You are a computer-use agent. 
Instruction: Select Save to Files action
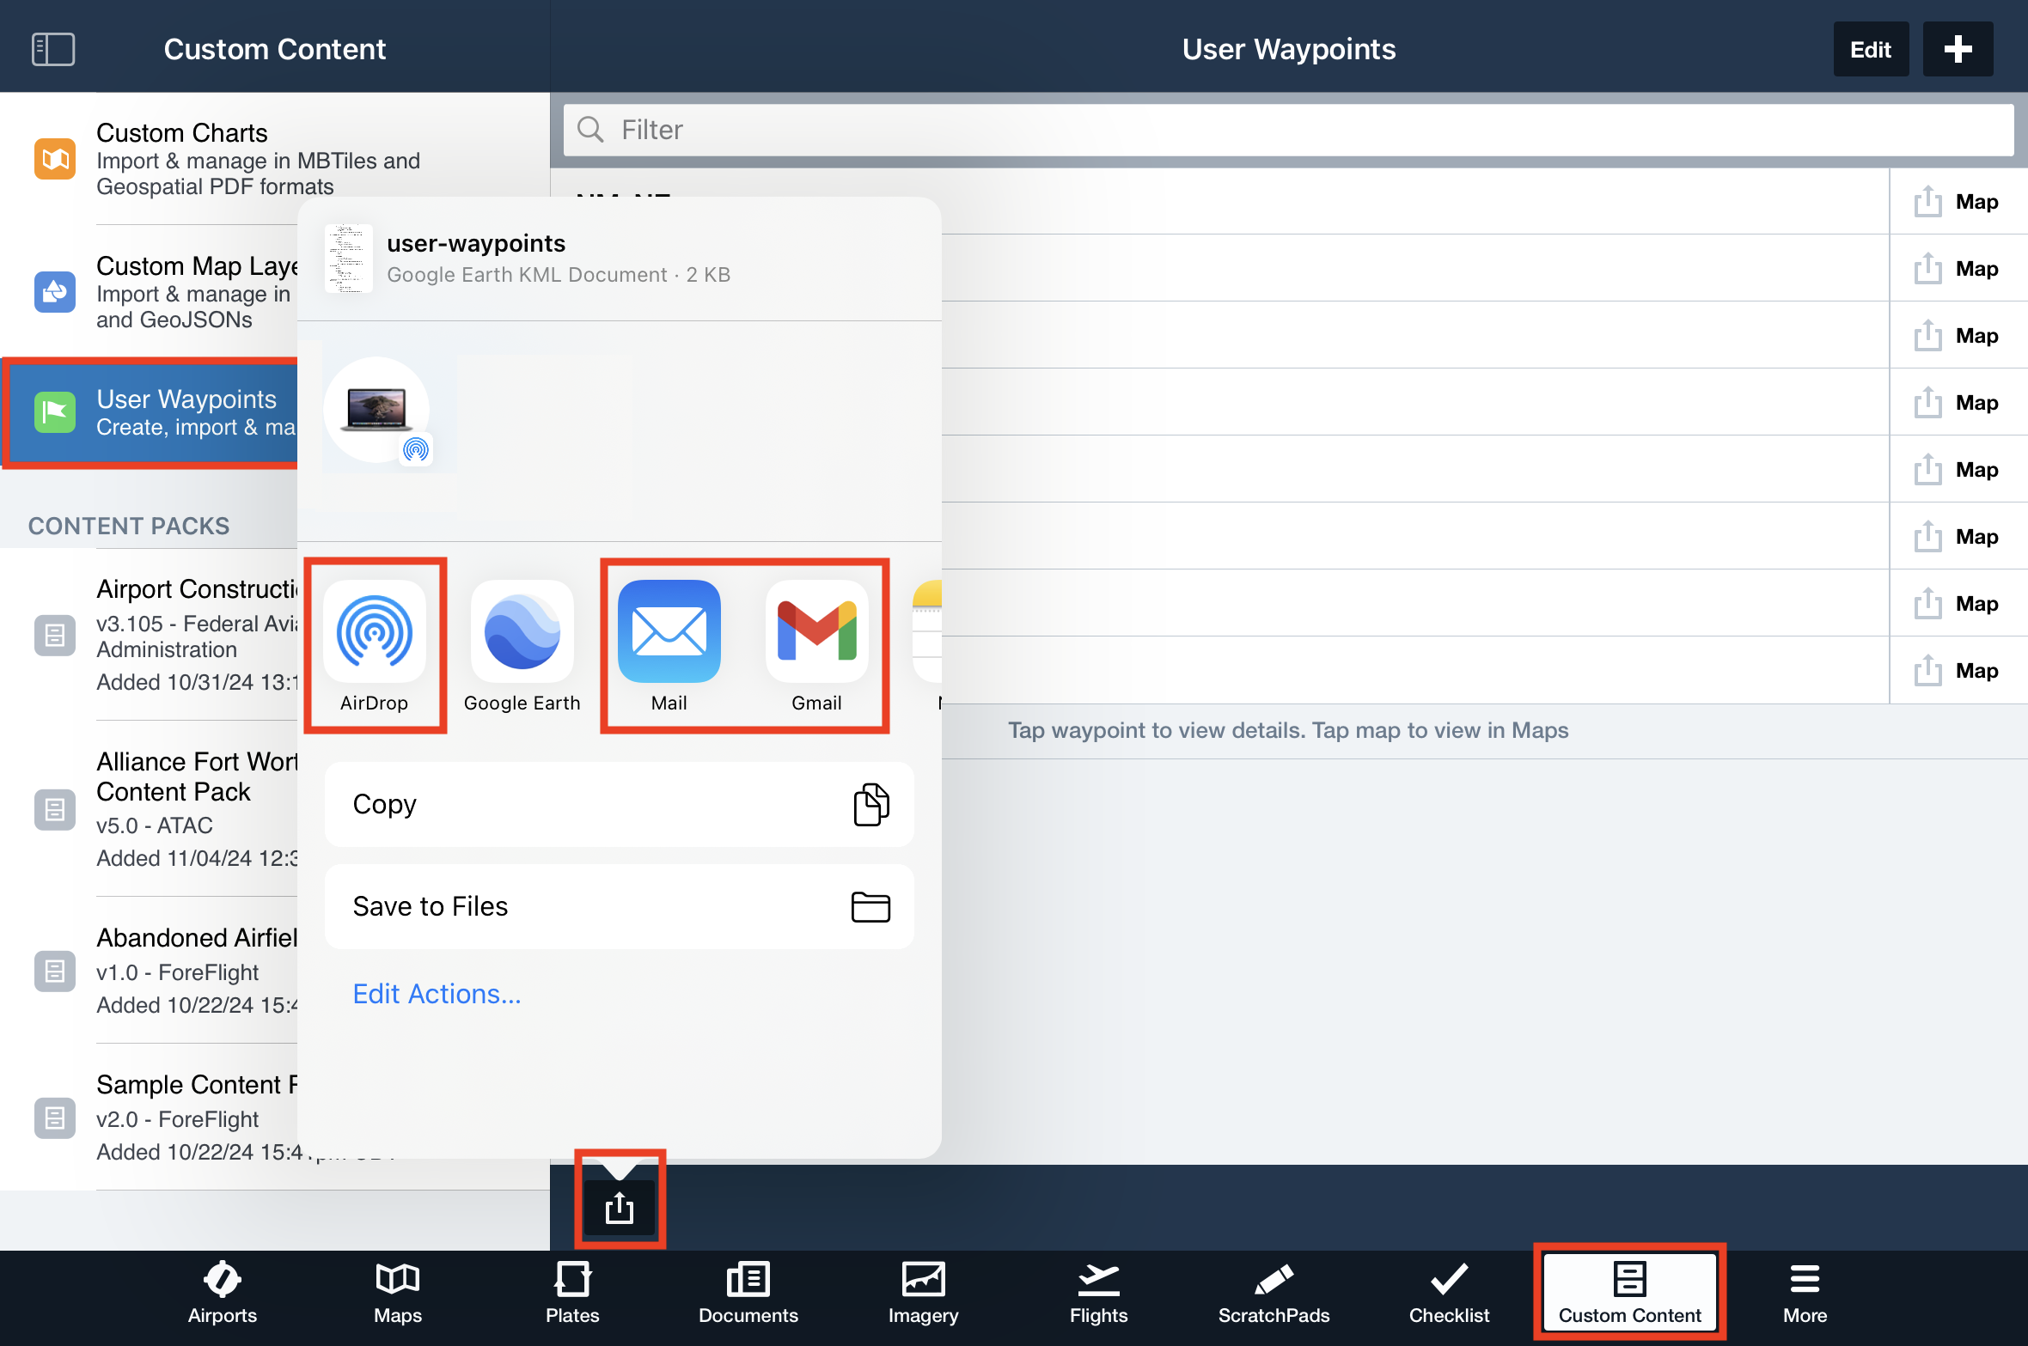pyautogui.click(x=619, y=906)
